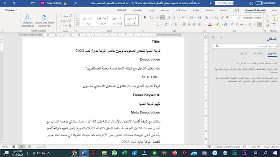Toggle Italic formatting button
The image size is (280, 157).
pyautogui.click(x=254, y=24)
